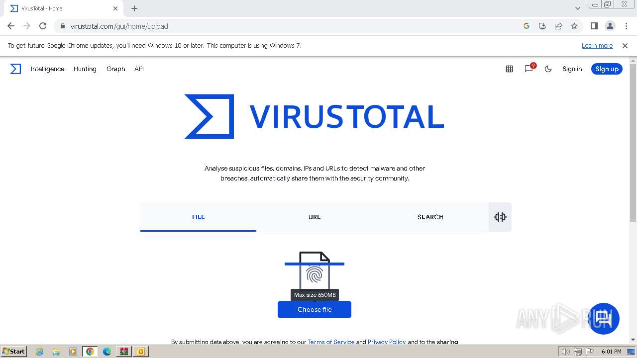Image resolution: width=637 pixels, height=358 pixels.
Task: Reload the page with refresh icon
Action: click(x=43, y=26)
